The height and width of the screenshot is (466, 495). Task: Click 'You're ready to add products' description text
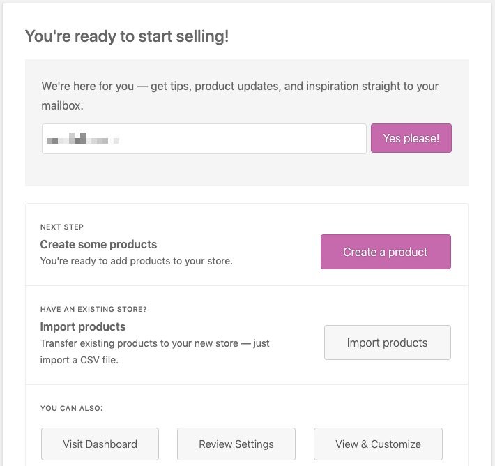(x=136, y=262)
